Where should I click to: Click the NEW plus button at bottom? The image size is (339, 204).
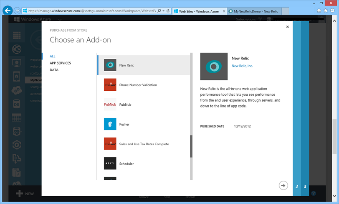25,194
